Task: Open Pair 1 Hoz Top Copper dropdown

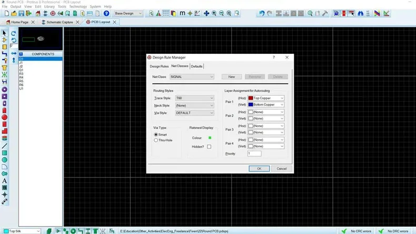Action: pyautogui.click(x=266, y=98)
